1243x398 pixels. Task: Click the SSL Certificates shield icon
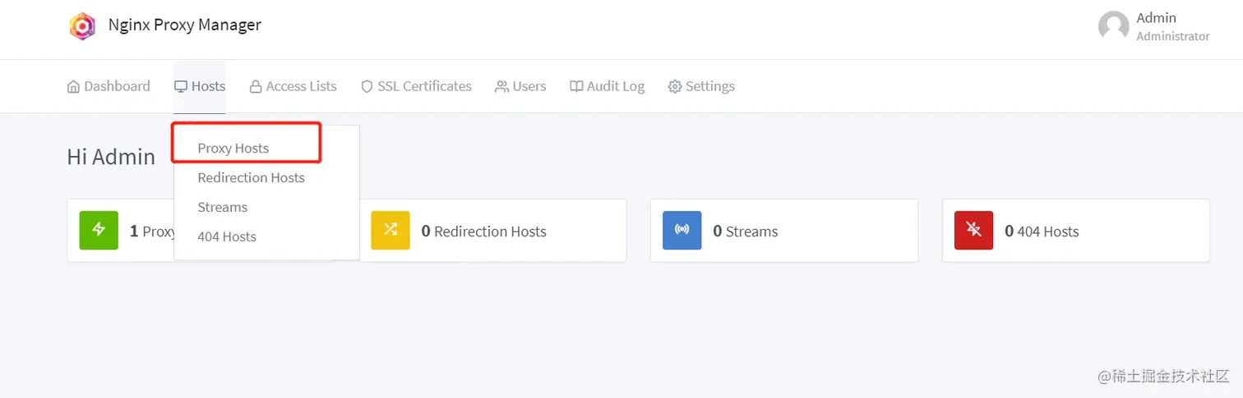367,87
